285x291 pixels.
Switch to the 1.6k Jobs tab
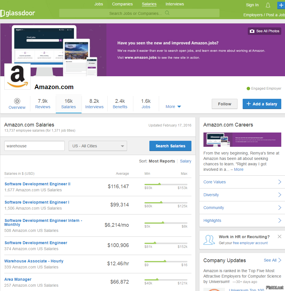[x=146, y=104]
